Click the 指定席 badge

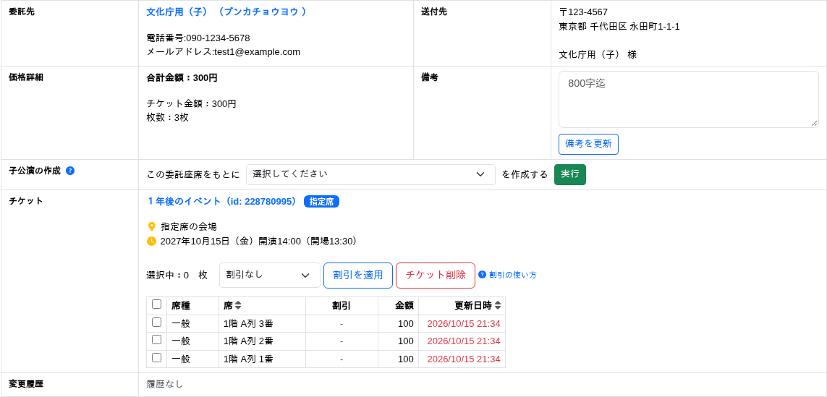tap(322, 202)
